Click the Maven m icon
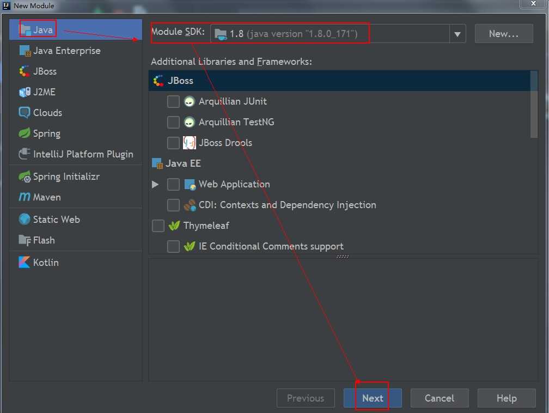549x413 pixels. tap(25, 197)
